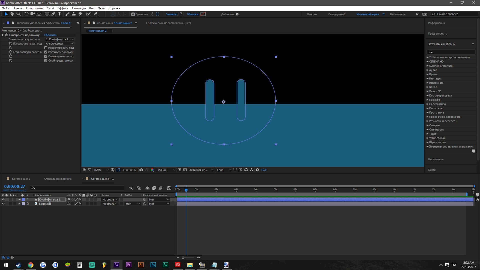
Task: Open the 800% magnification dropdown
Action: (101, 170)
